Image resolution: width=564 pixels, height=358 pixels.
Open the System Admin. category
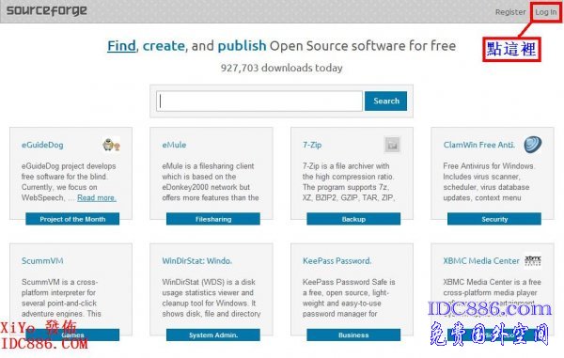[x=213, y=335]
